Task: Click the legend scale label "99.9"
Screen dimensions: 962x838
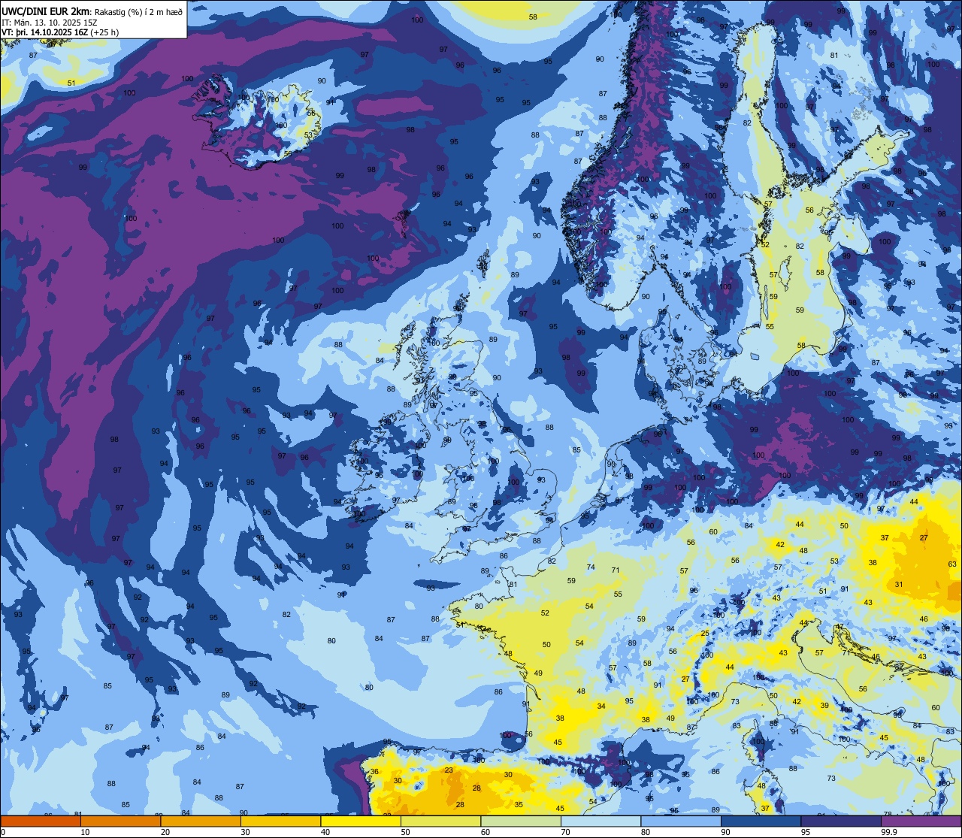Action: tap(889, 832)
